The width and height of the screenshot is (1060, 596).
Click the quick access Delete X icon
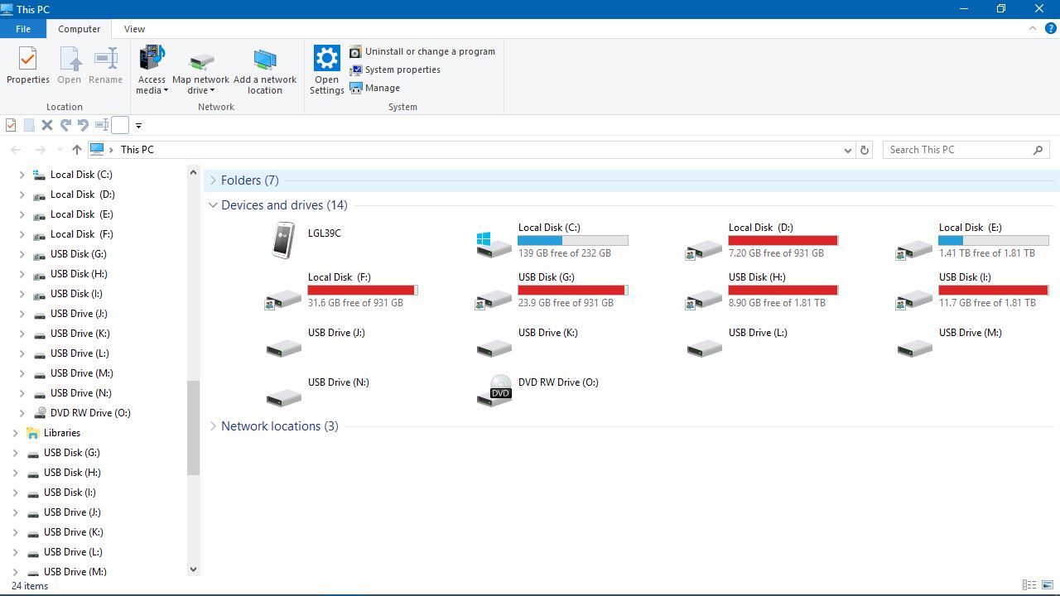(47, 126)
